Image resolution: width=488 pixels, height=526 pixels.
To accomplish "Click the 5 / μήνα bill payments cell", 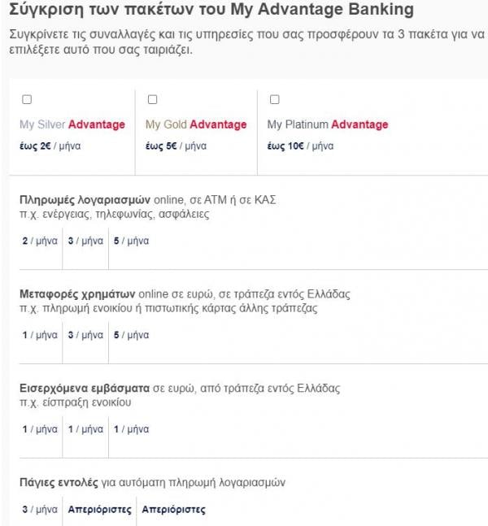I will pos(131,241).
